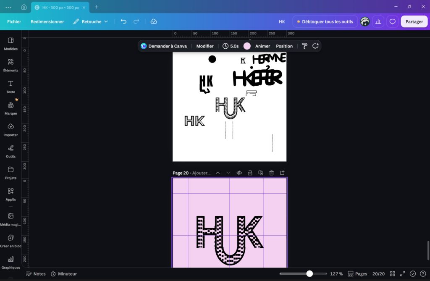
Task: Select the large HUK logo on page 20
Action: 230,240
